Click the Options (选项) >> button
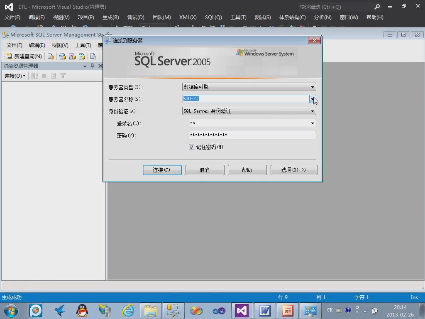Viewport: 425px width, 319px height. click(294, 170)
